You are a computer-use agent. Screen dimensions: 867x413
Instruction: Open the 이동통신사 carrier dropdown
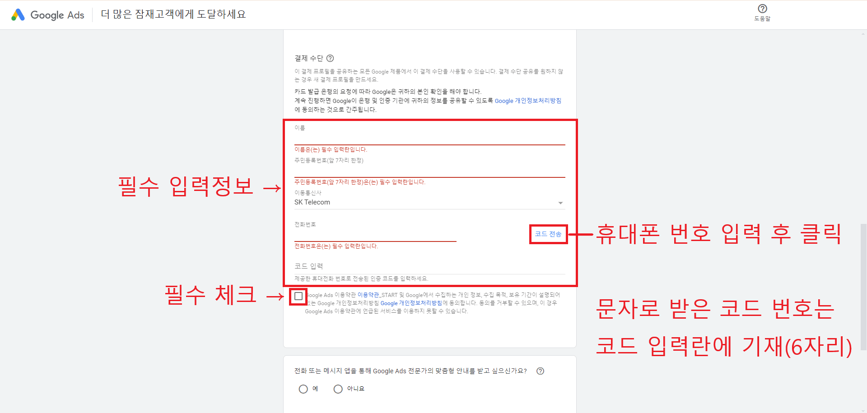coord(429,202)
